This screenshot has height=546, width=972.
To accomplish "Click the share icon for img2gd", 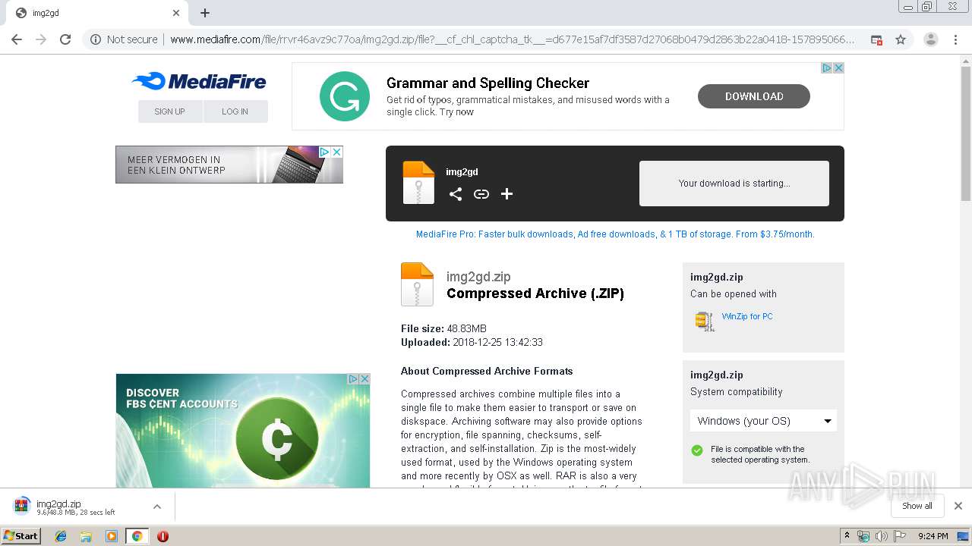I will [x=455, y=194].
